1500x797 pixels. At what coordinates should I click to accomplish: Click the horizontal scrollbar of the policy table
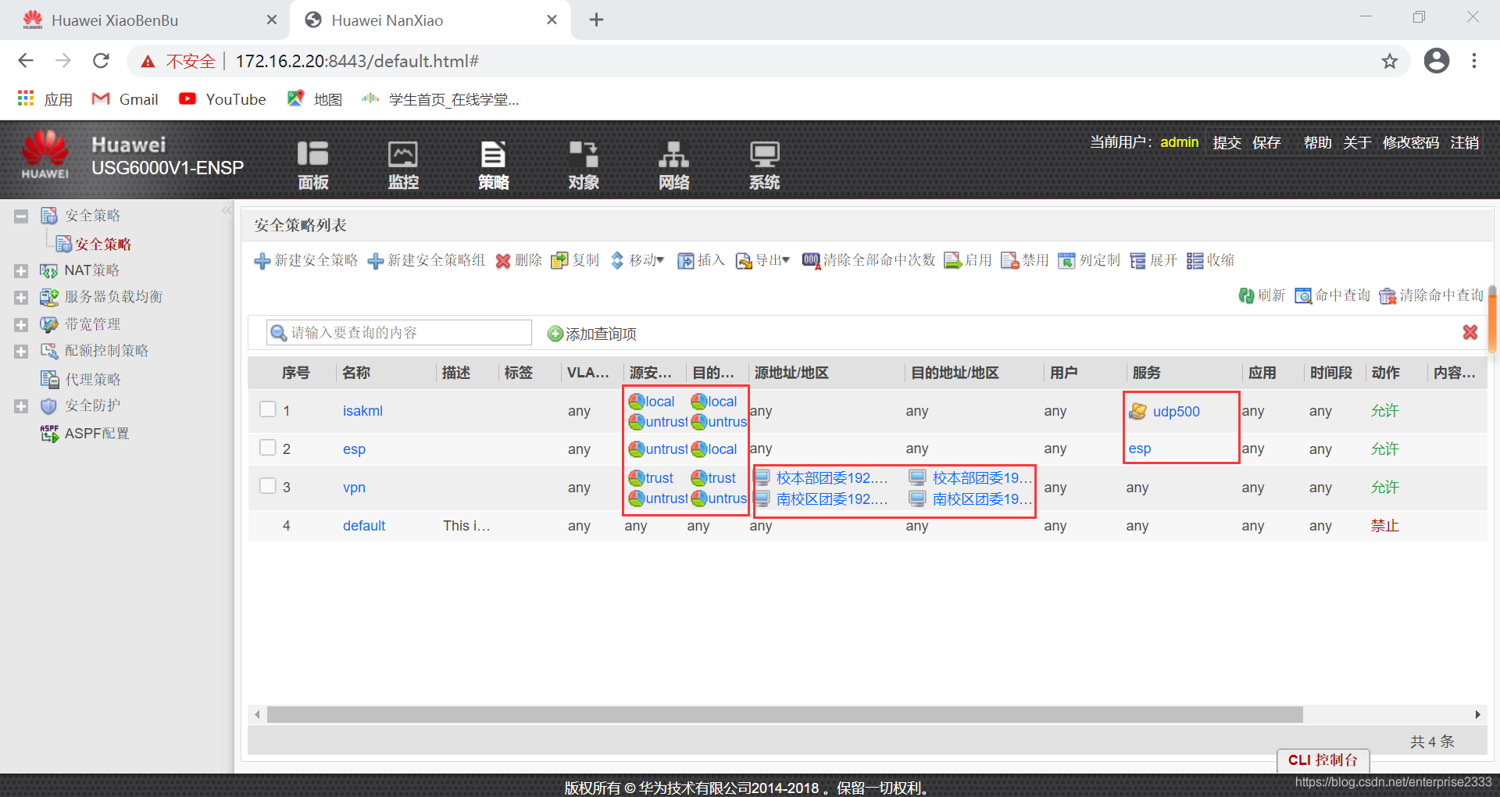pos(784,714)
